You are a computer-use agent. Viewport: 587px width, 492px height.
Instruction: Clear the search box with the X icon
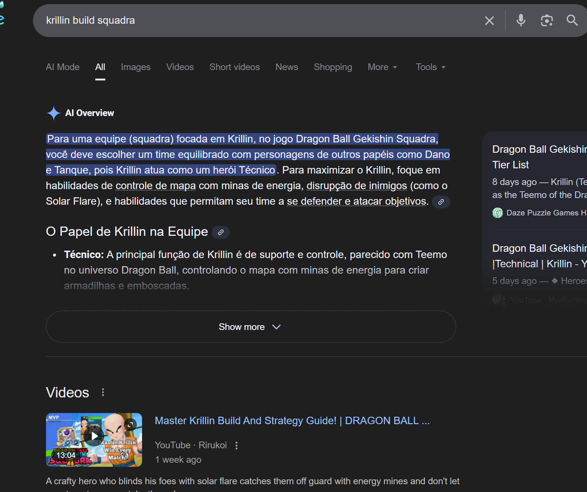(489, 21)
